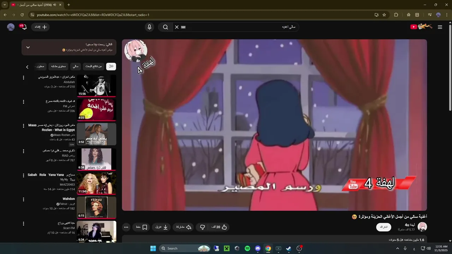Share the video via مشاركة button

184,227
